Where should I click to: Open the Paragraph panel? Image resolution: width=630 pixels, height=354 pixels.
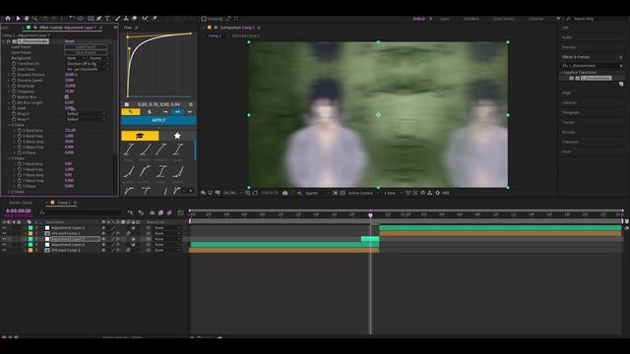[571, 112]
